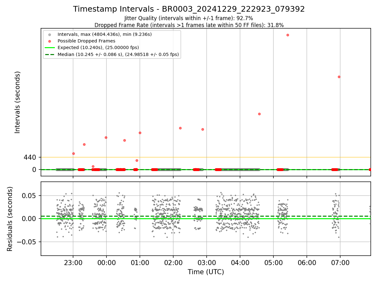Select the 'Dropped Frame Rate' subtitle line
The image size is (378, 283).
click(x=189, y=25)
